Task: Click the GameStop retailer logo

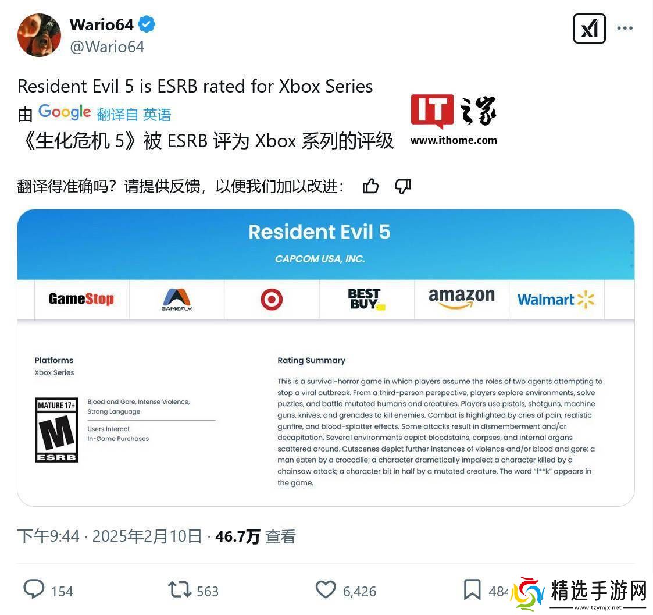Action: [x=81, y=298]
